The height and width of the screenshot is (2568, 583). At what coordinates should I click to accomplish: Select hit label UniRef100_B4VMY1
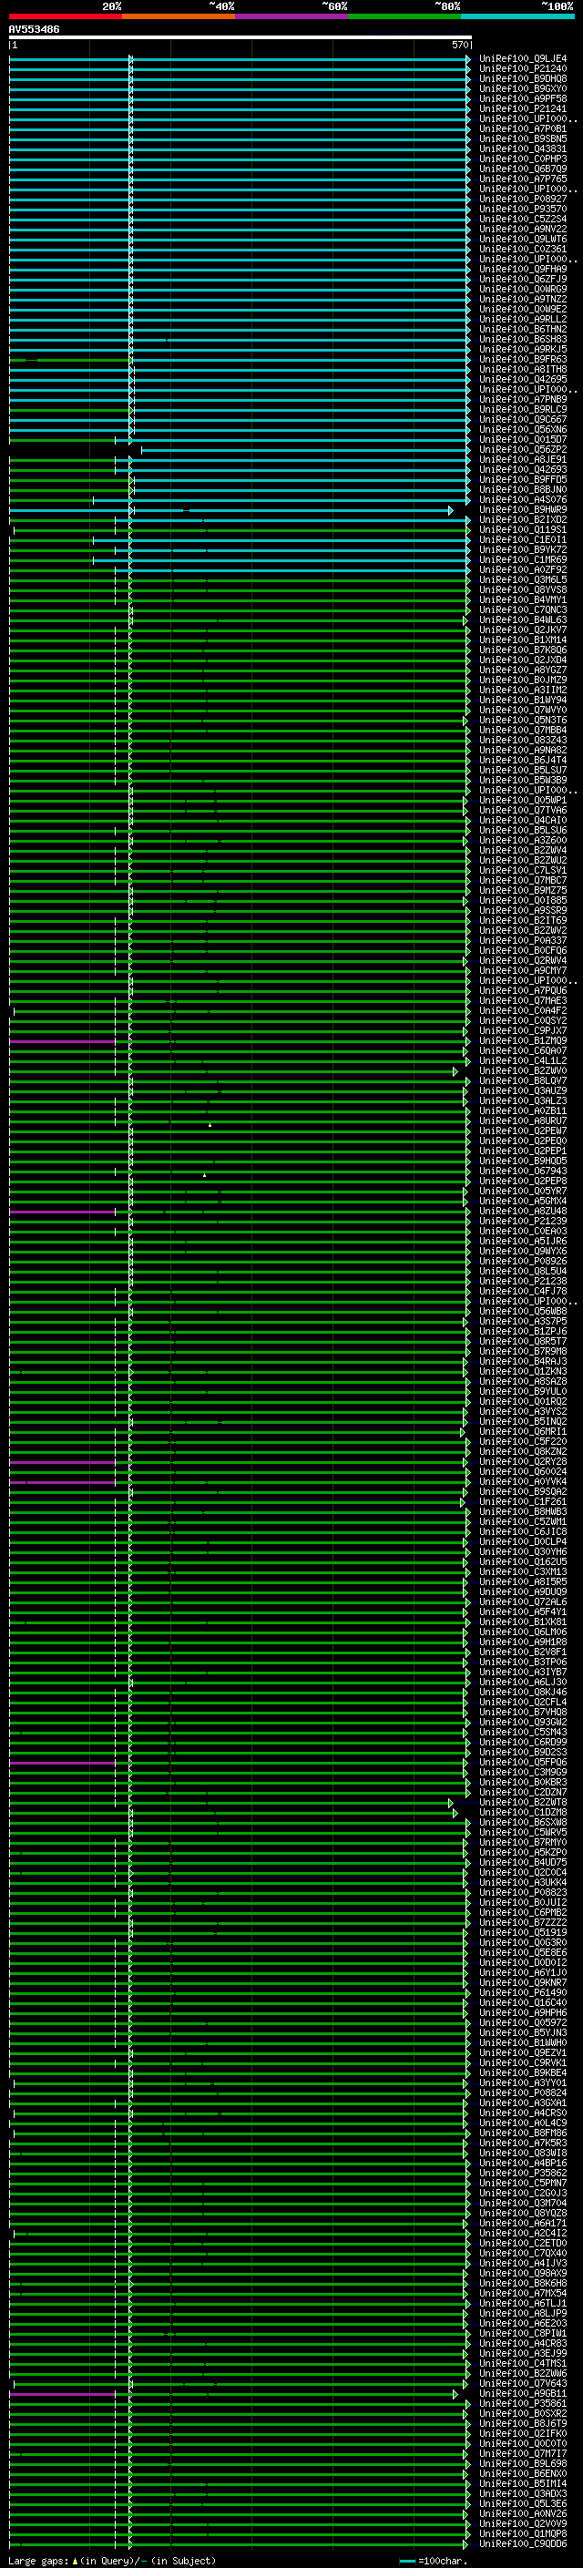pos(523,600)
